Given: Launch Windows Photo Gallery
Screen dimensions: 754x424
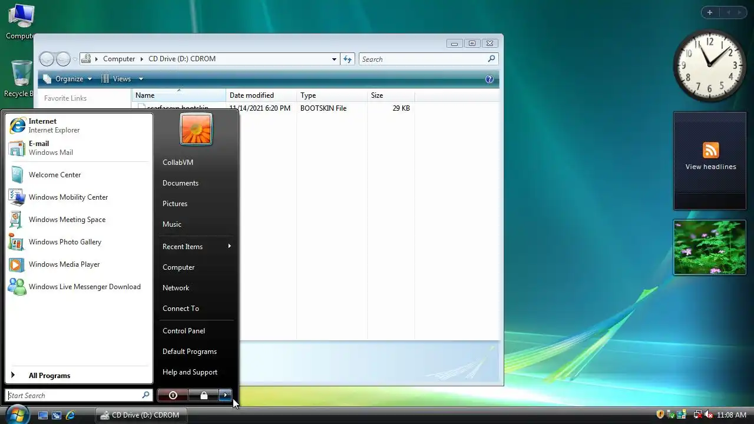Looking at the screenshot, I should coord(78,242).
